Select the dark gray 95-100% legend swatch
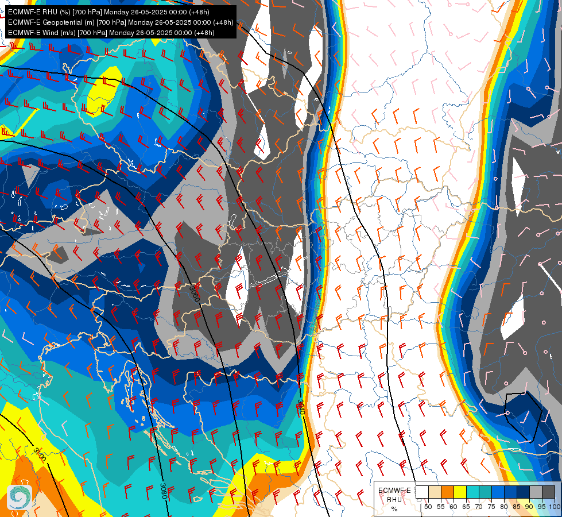The image size is (562, 517). (x=548, y=492)
